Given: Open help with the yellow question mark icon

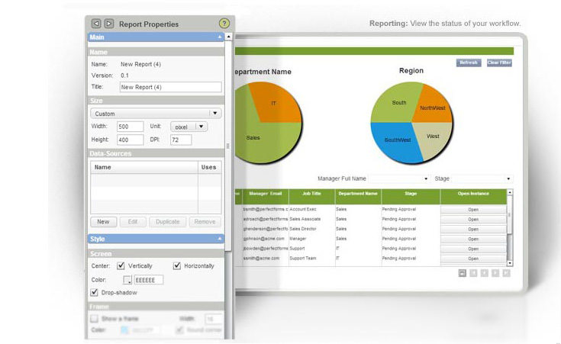Looking at the screenshot, I should coord(224,24).
